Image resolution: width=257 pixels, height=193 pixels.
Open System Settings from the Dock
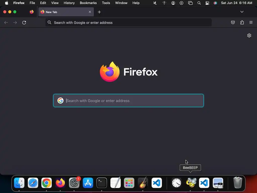tap(74, 183)
